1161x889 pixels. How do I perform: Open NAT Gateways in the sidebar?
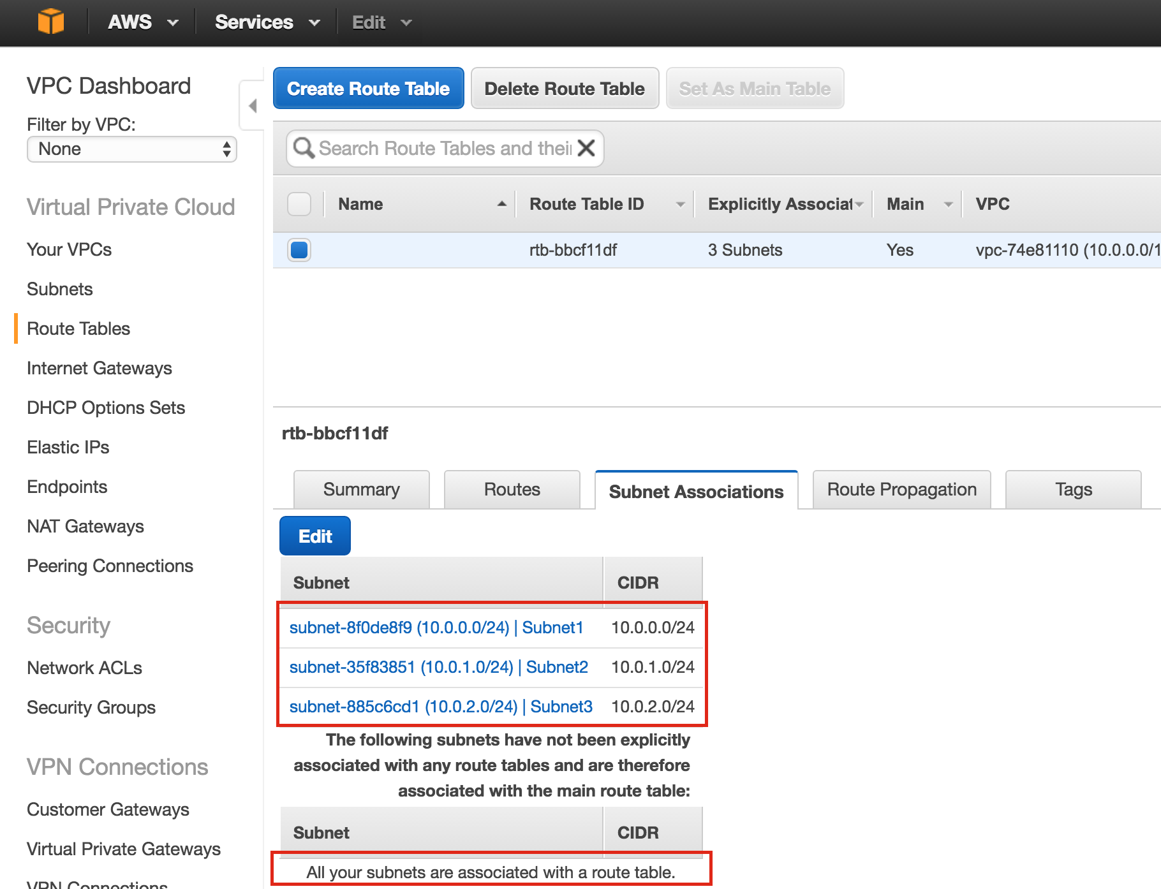coord(85,527)
